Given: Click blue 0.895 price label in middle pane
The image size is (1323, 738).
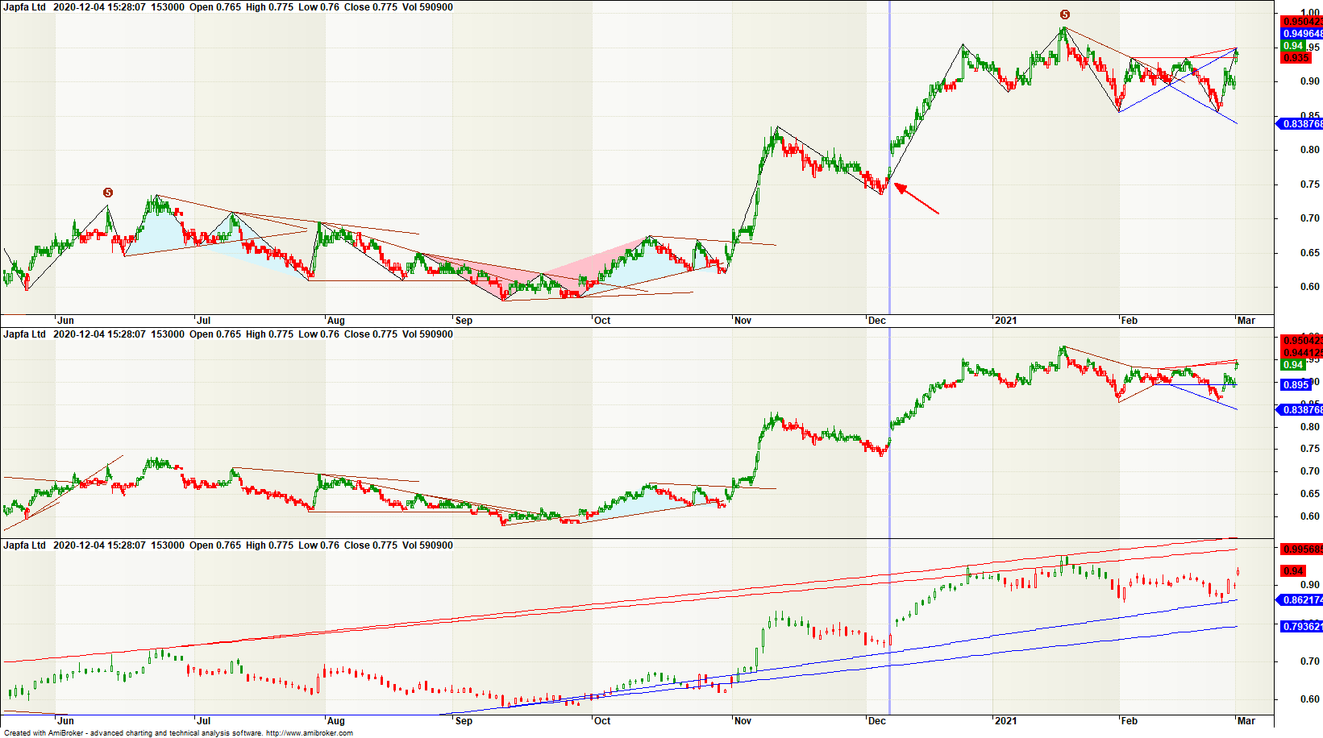Looking at the screenshot, I should pyautogui.click(x=1296, y=385).
